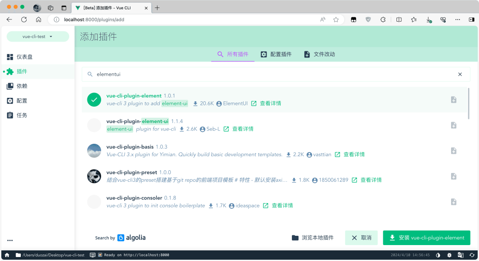The image size is (479, 261).
Task: Open the sidebar more options ellipsis
Action: point(10,240)
